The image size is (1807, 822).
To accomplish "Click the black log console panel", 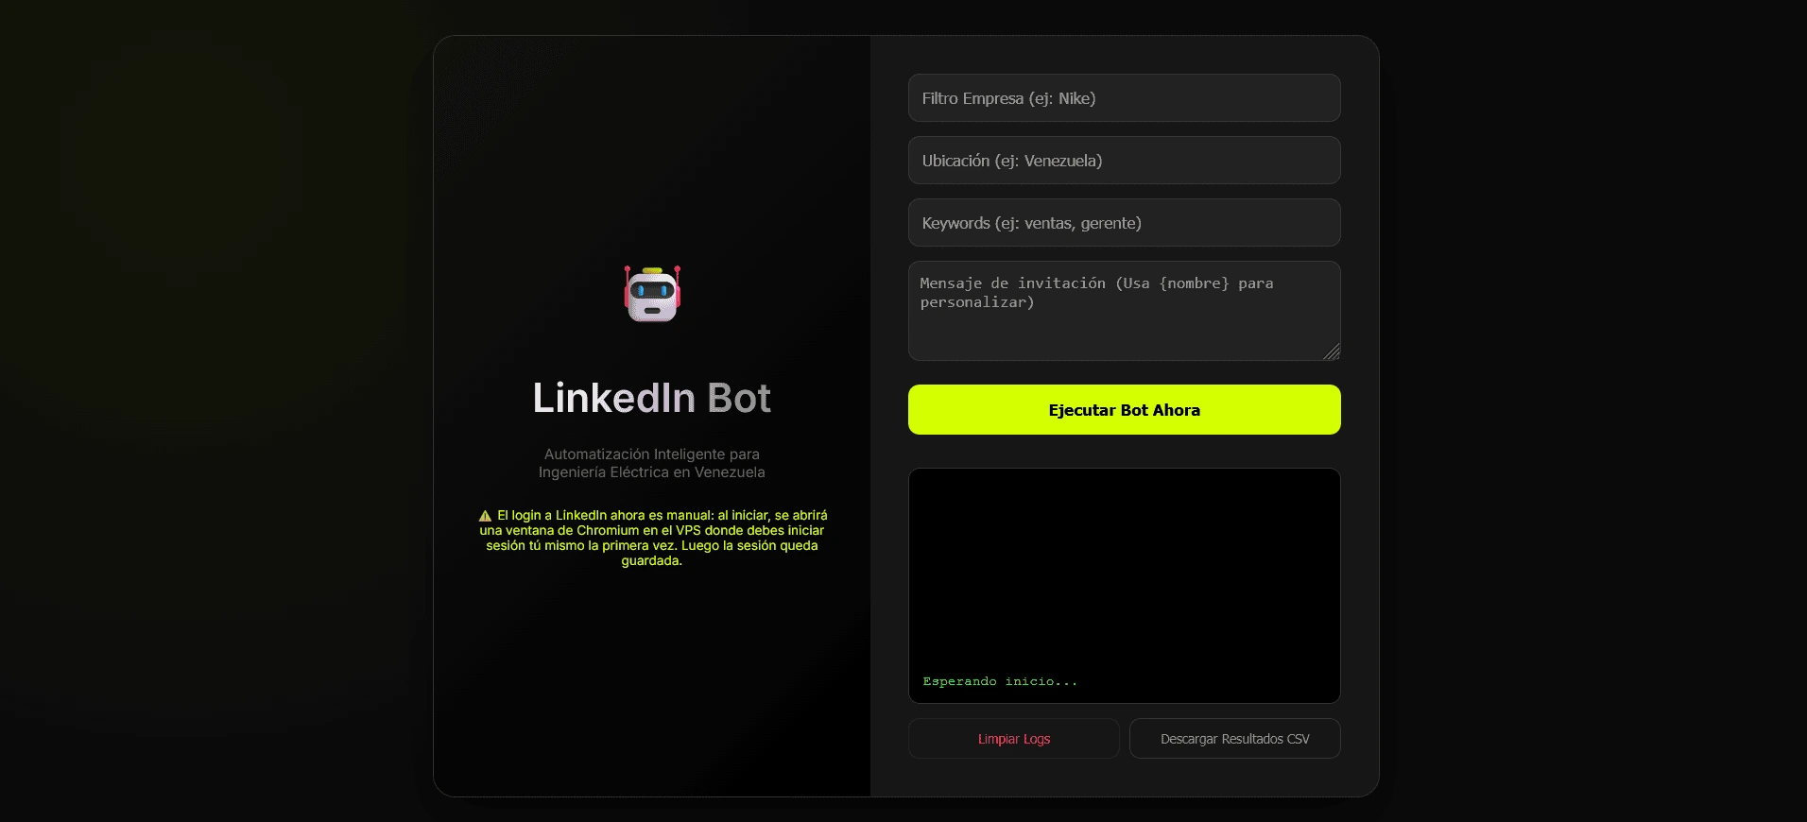I will click(x=1124, y=586).
